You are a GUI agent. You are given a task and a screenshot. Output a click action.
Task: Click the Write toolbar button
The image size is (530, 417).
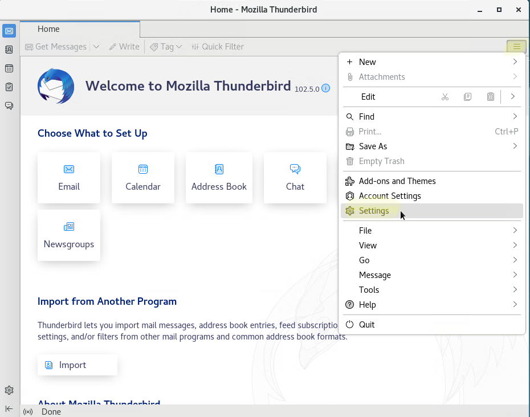tap(124, 47)
